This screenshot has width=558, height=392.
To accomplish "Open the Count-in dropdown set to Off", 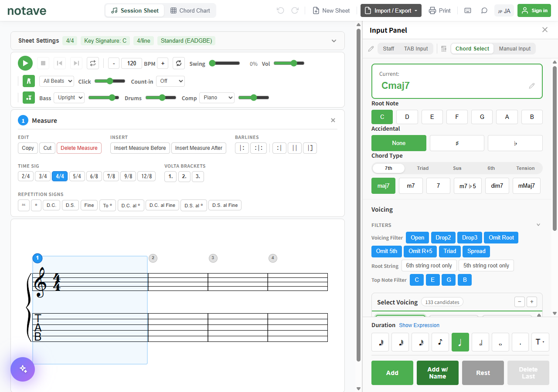I will click(x=170, y=81).
